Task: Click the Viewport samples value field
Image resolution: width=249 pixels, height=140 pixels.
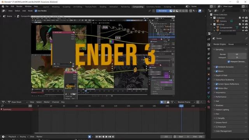Action: tap(237, 58)
